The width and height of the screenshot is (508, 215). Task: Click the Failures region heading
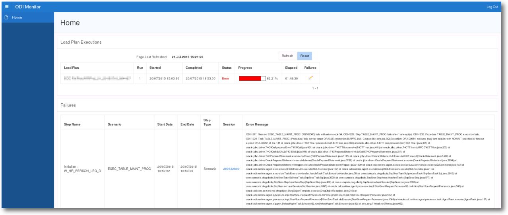68,105
